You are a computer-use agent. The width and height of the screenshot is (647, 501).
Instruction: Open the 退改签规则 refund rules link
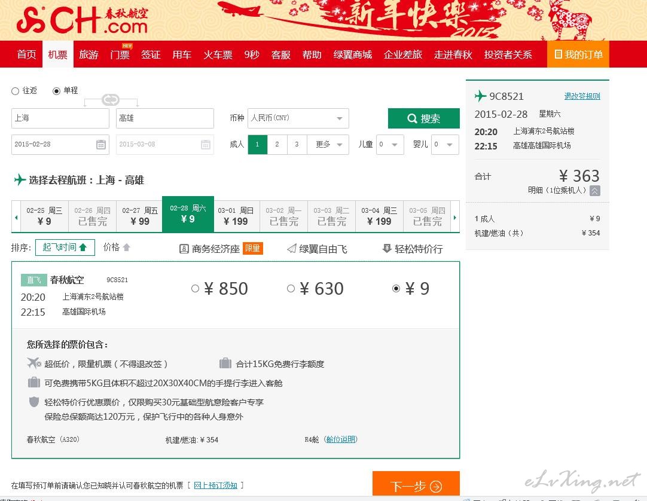coord(582,96)
